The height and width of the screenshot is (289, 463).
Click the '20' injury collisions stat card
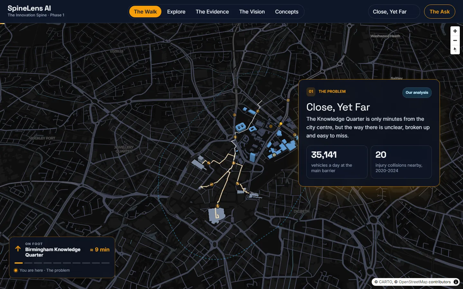pos(401,162)
